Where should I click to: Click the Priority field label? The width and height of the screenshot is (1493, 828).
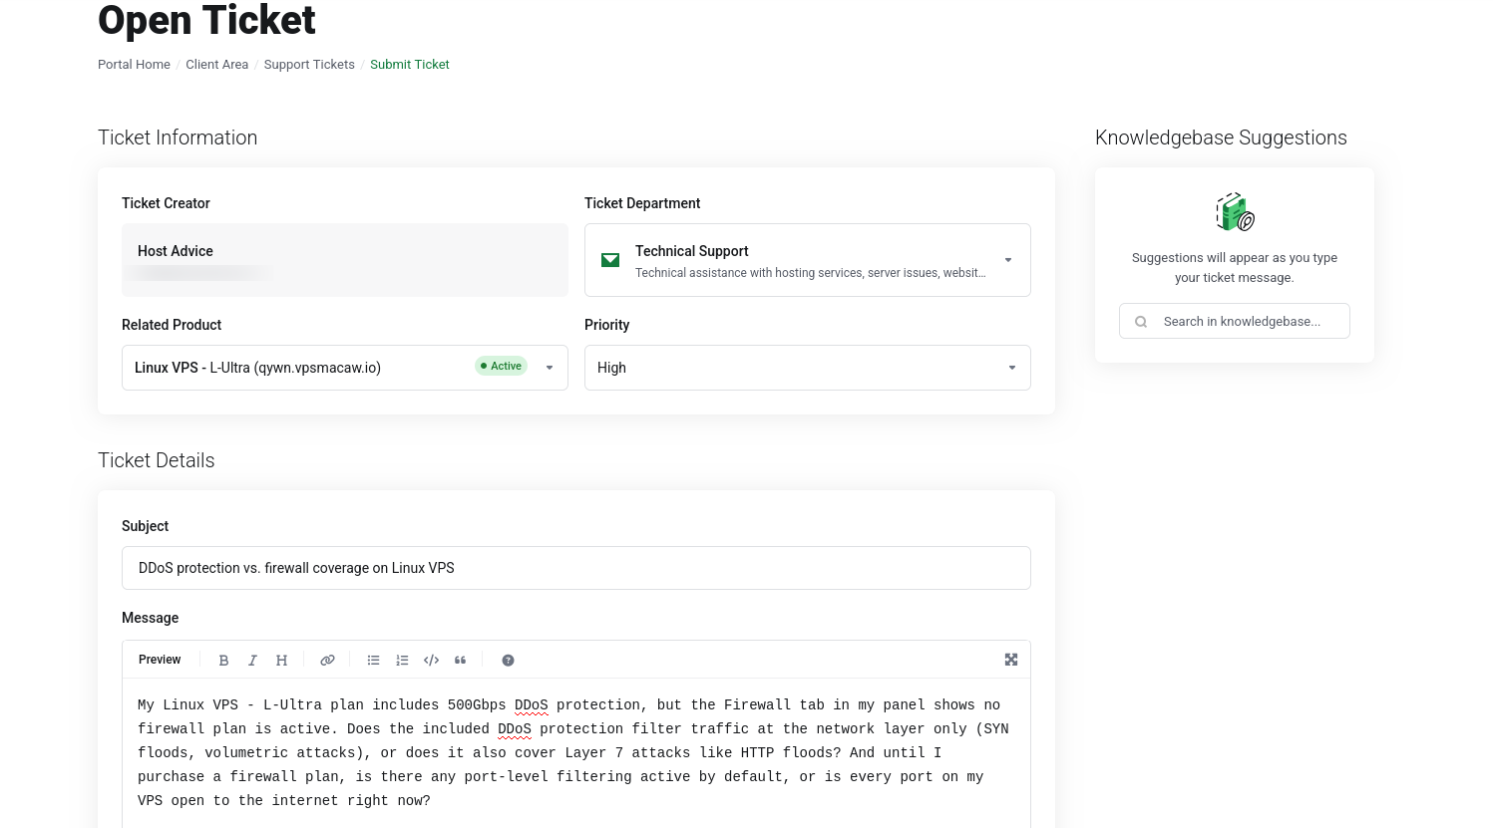click(607, 325)
